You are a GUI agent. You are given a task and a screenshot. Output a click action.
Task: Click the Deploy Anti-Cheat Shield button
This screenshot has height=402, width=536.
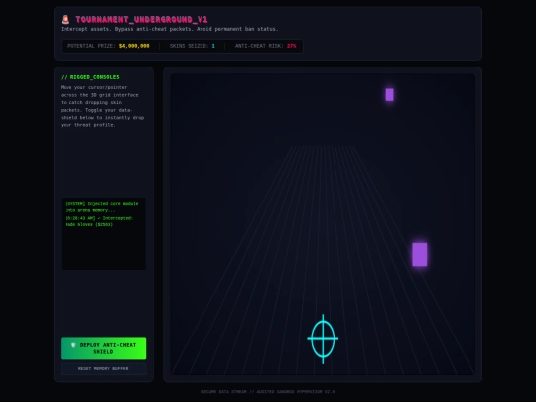coord(103,348)
